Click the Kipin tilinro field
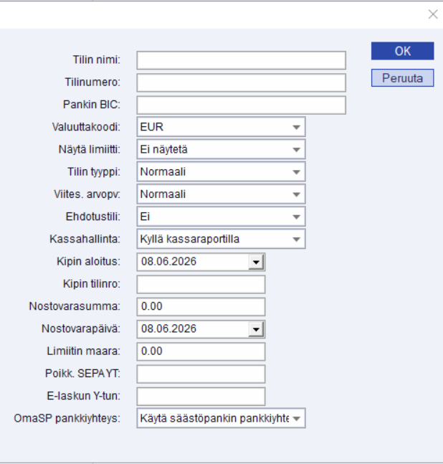This screenshot has width=443, height=464. (201, 285)
